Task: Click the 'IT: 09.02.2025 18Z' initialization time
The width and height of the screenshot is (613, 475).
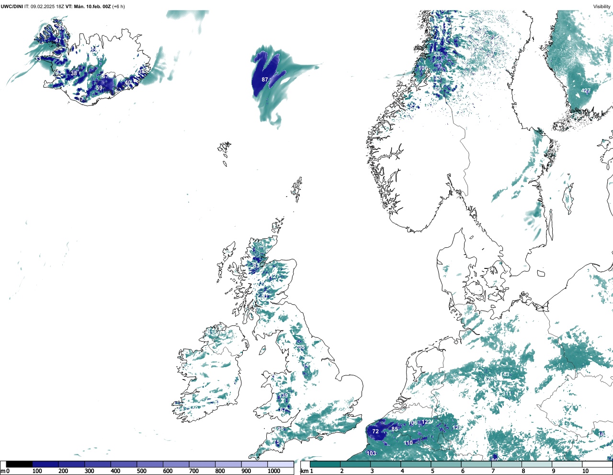Action: (44, 6)
